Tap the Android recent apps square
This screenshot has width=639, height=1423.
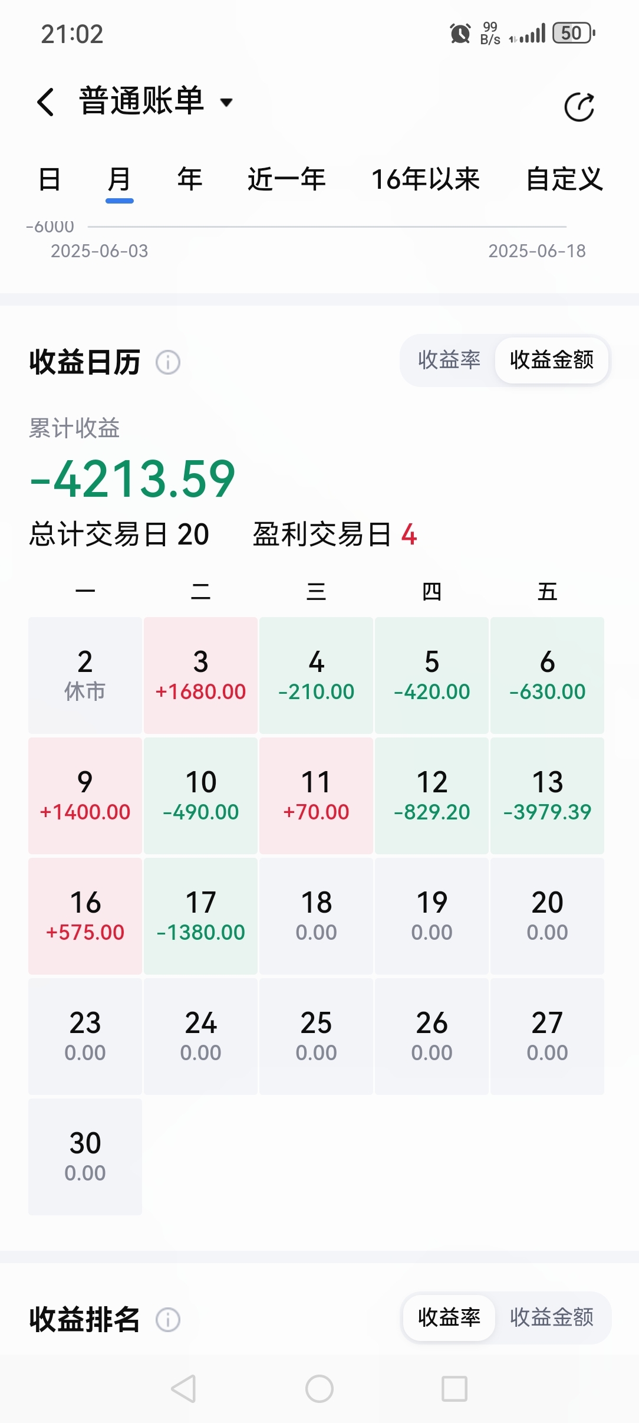454,1389
